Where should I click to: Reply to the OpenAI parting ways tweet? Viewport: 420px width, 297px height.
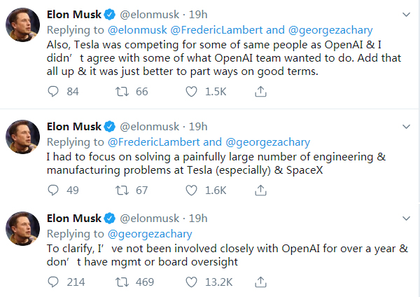pyautogui.click(x=53, y=92)
